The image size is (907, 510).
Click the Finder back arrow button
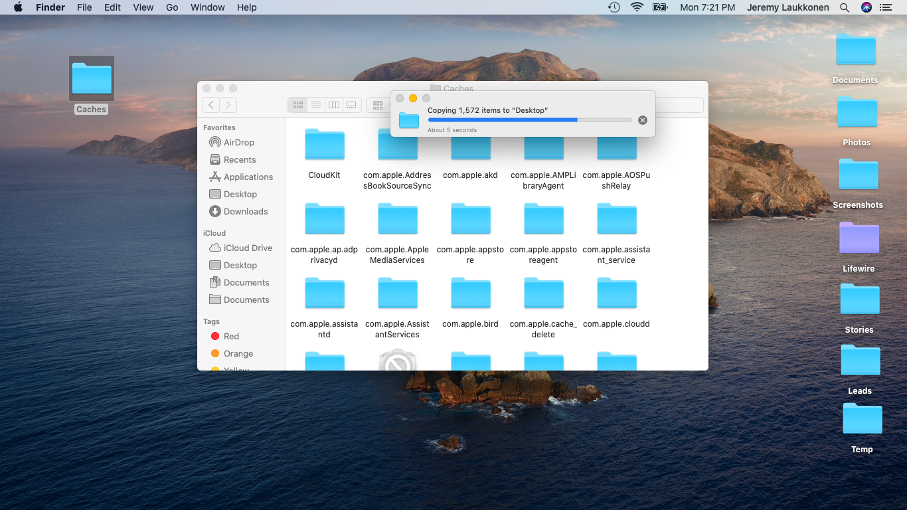click(210, 105)
